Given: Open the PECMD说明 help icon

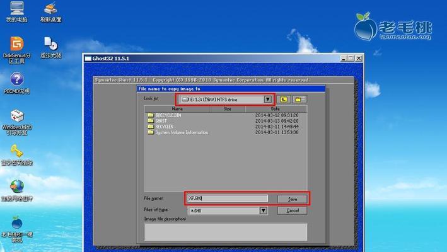Looking at the screenshot, I should tap(17, 83).
